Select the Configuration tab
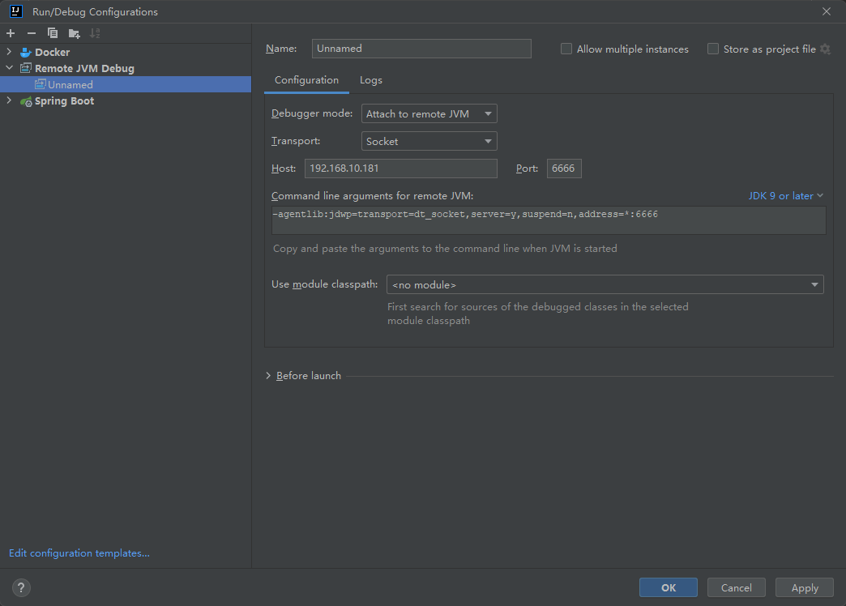This screenshot has width=846, height=606. point(306,80)
